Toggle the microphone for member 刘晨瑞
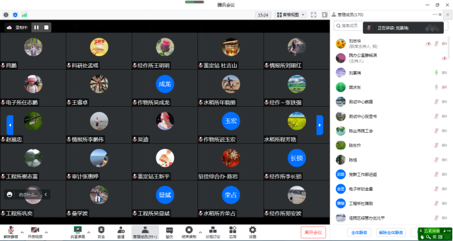The width and height of the screenshot is (453, 241). pyautogui.click(x=436, y=72)
